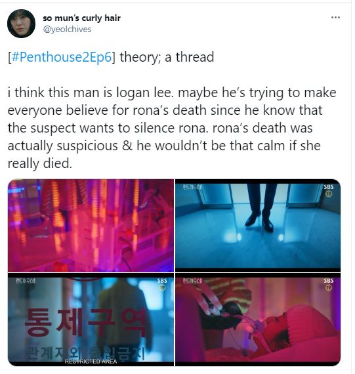The height and width of the screenshot is (374, 355).
Task: Click the 19 rating badge on hallway image
Action: 329,194
